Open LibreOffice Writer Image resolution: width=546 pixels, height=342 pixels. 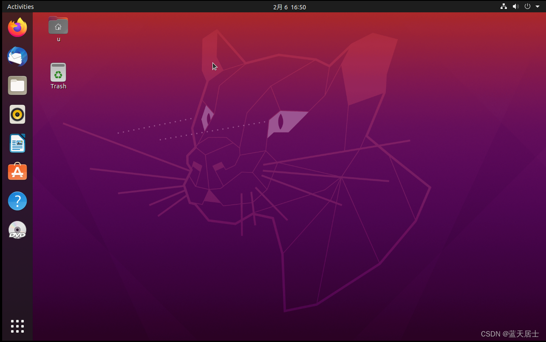click(17, 143)
